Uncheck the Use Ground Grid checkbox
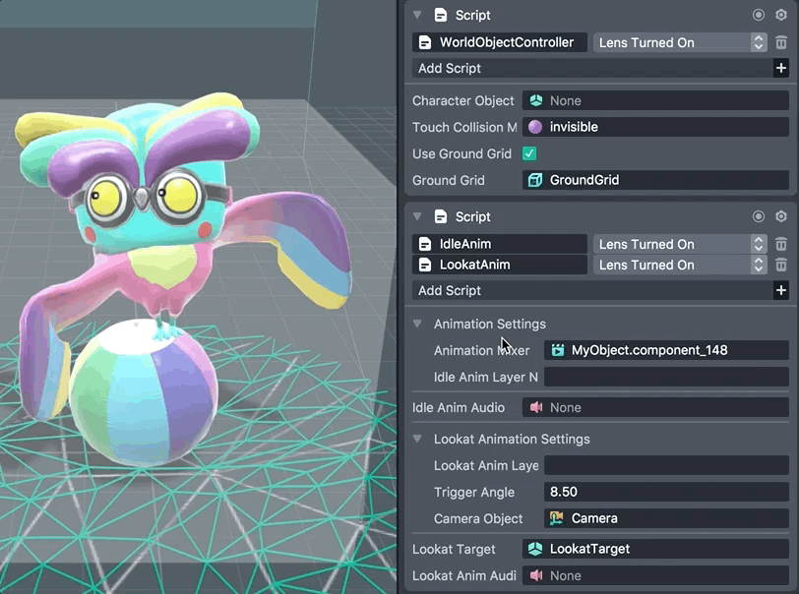Image resolution: width=799 pixels, height=594 pixels. [529, 153]
